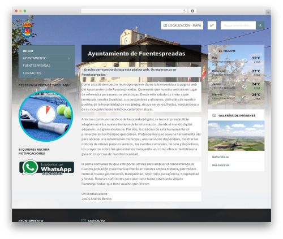Open the Naturaleza gallery link
The width and height of the screenshot is (283, 239).
[220, 157]
